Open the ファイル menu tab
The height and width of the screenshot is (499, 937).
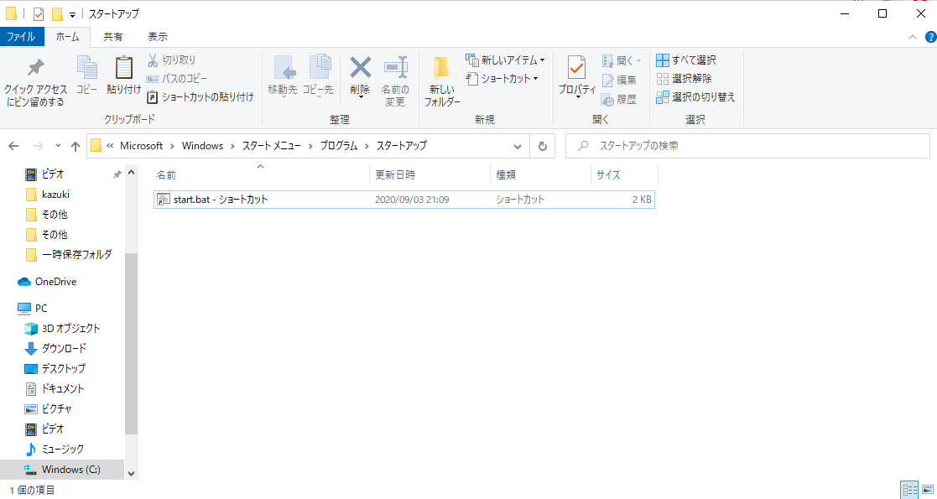coord(22,36)
